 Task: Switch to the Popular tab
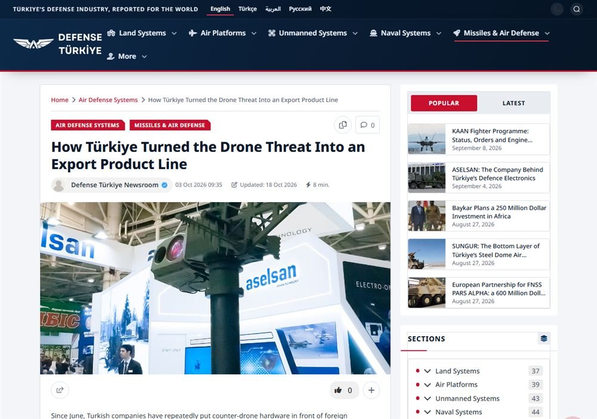[x=444, y=103]
